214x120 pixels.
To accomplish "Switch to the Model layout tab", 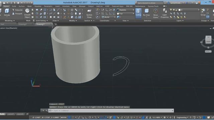I will (2, 114).
